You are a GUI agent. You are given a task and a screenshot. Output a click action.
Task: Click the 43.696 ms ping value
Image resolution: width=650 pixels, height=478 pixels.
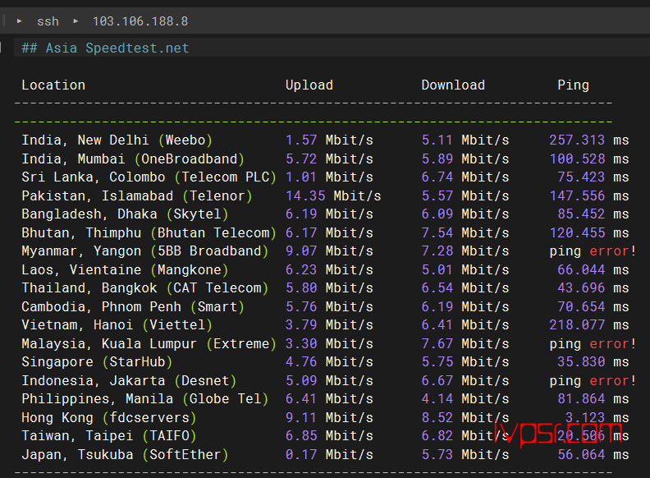[593, 288]
